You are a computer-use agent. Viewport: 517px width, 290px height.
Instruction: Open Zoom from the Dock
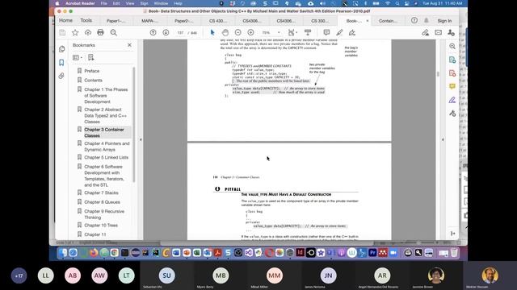(393, 252)
